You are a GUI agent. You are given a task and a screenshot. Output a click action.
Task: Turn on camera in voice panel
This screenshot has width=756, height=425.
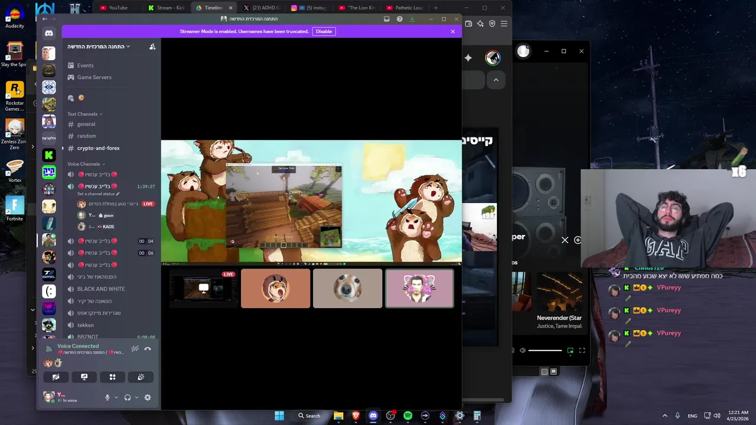(x=56, y=377)
